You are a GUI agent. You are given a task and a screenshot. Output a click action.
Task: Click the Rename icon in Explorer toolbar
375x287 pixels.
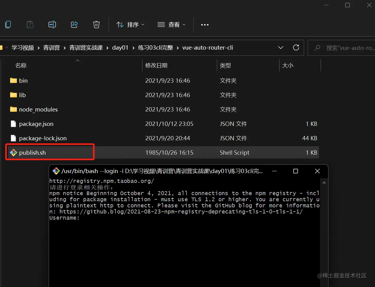click(52, 25)
